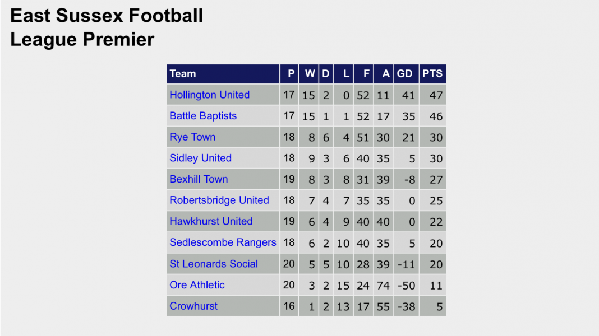
Task: Click the Team column header
Action: [x=183, y=74]
